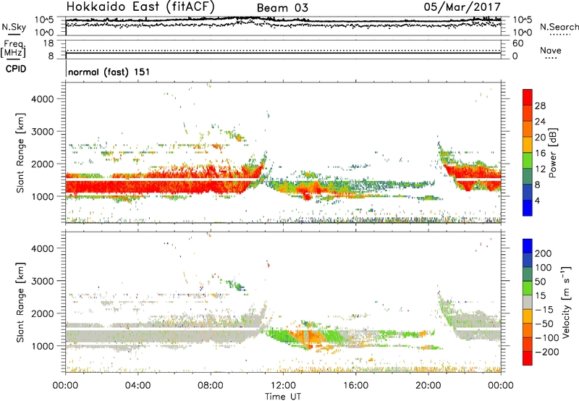Click the '04:00' time axis label
Screen dimensions: 579x401
138,386
